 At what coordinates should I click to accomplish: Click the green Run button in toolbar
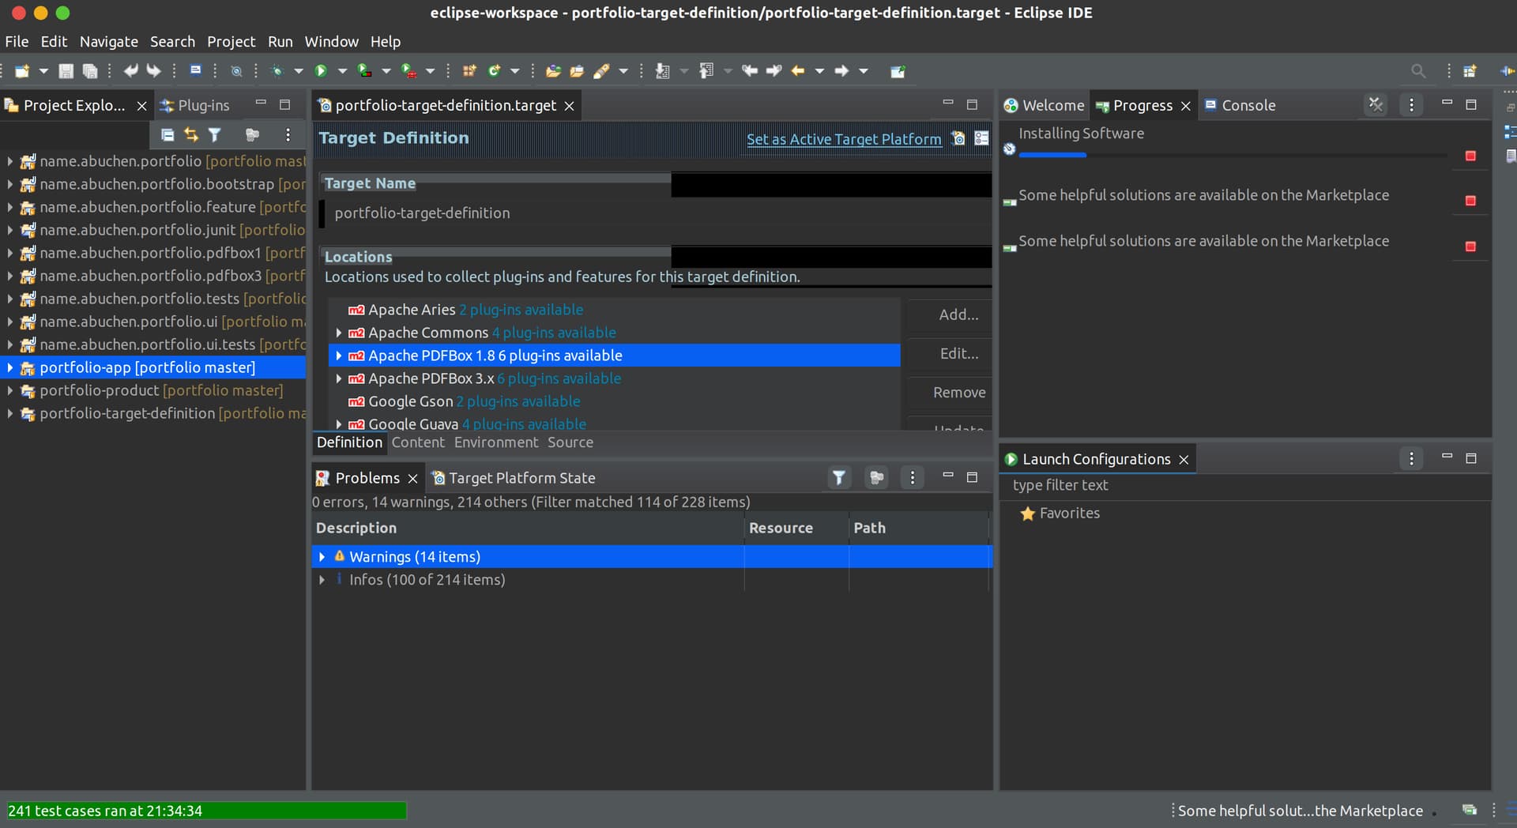click(x=321, y=71)
